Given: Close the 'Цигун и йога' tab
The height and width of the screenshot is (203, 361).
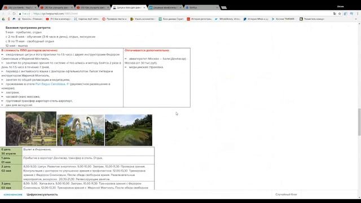Looking at the screenshot, I should (x=144, y=7).
